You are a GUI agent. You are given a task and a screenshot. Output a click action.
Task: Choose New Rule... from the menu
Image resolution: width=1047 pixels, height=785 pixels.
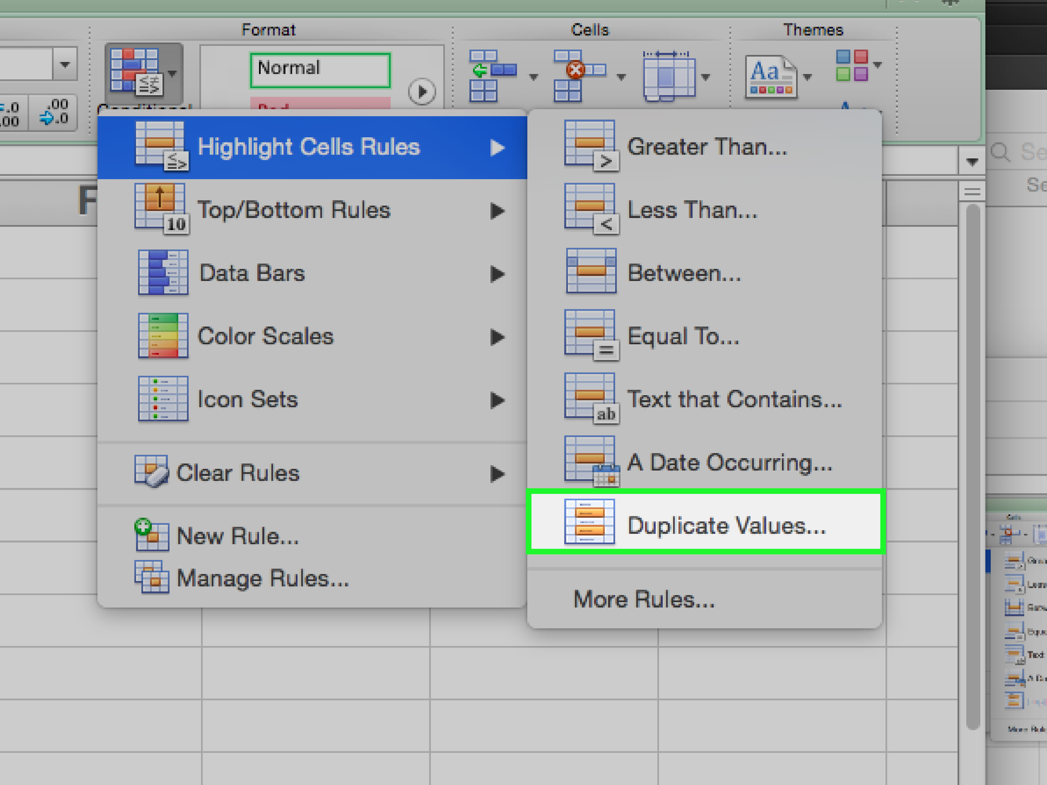point(312,536)
